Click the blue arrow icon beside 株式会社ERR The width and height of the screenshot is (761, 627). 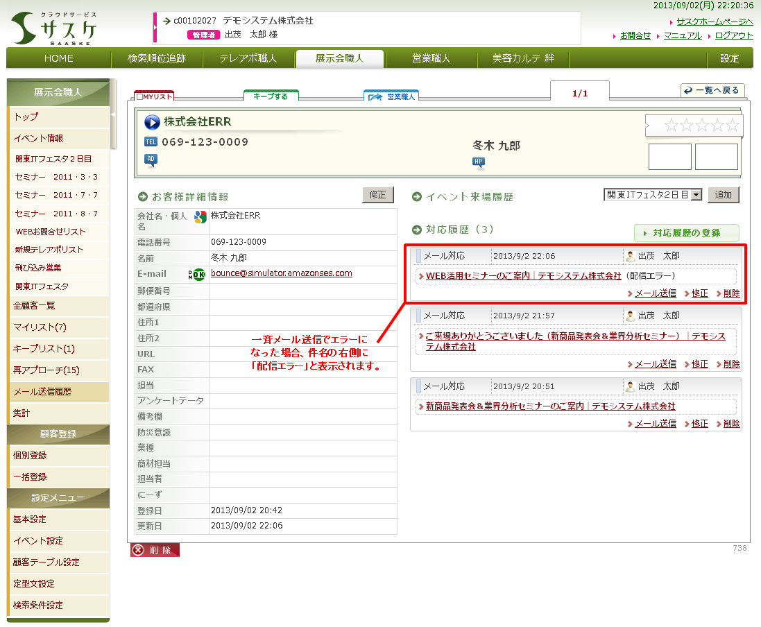(x=152, y=123)
